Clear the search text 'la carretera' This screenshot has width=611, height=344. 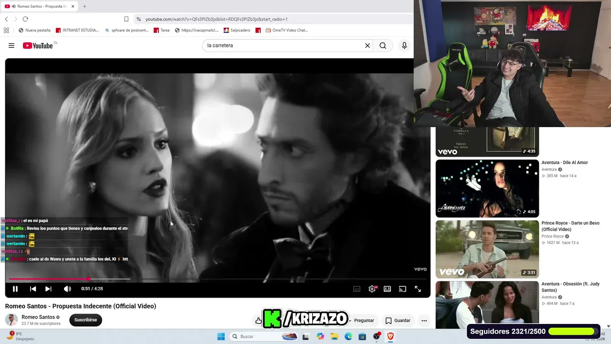[368, 45]
